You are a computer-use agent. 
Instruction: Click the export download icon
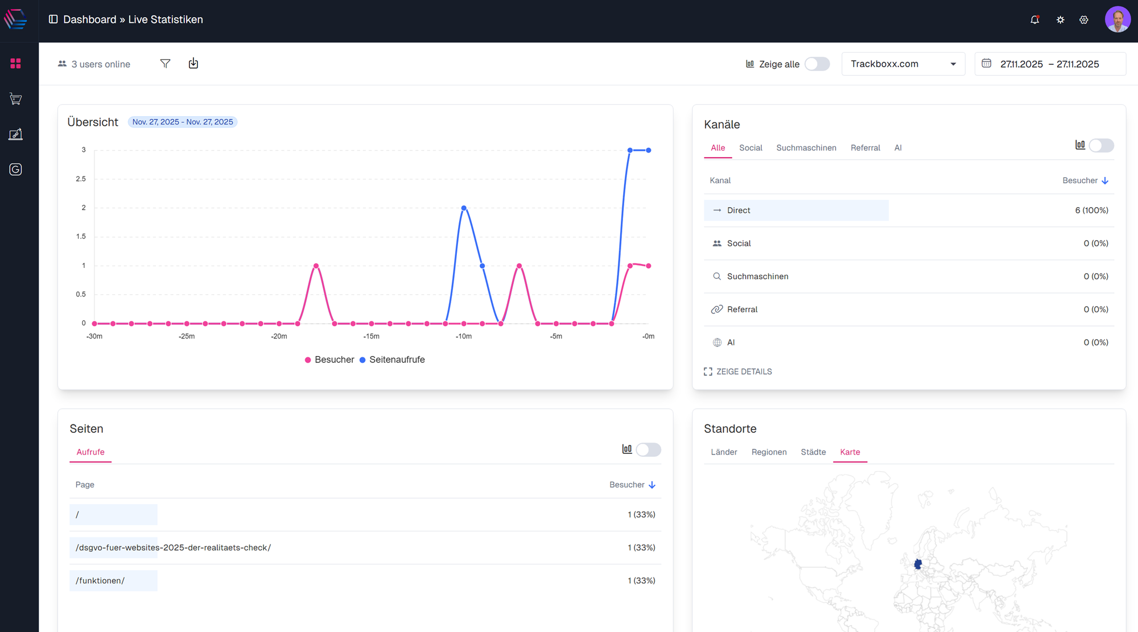point(193,64)
